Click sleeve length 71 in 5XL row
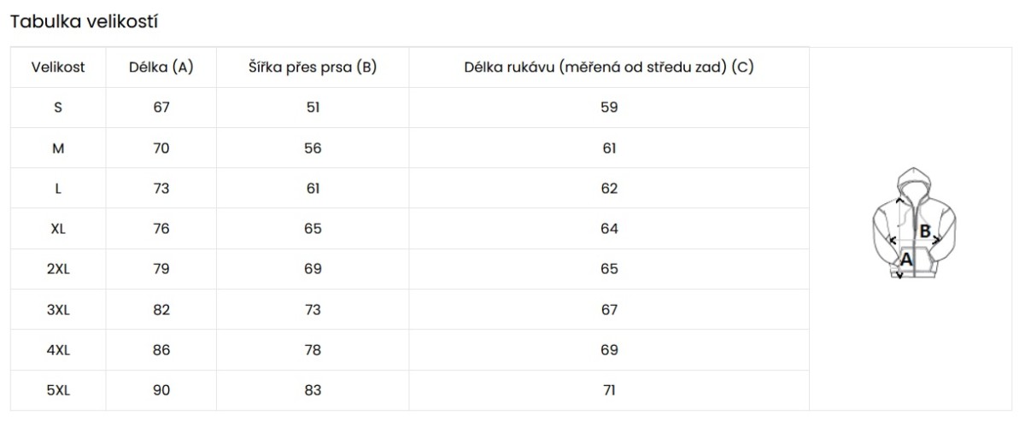 [x=609, y=390]
